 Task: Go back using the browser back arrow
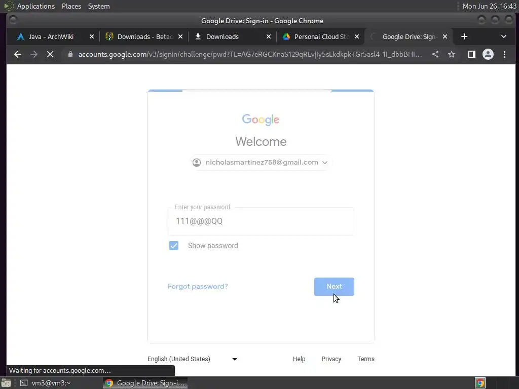18,54
